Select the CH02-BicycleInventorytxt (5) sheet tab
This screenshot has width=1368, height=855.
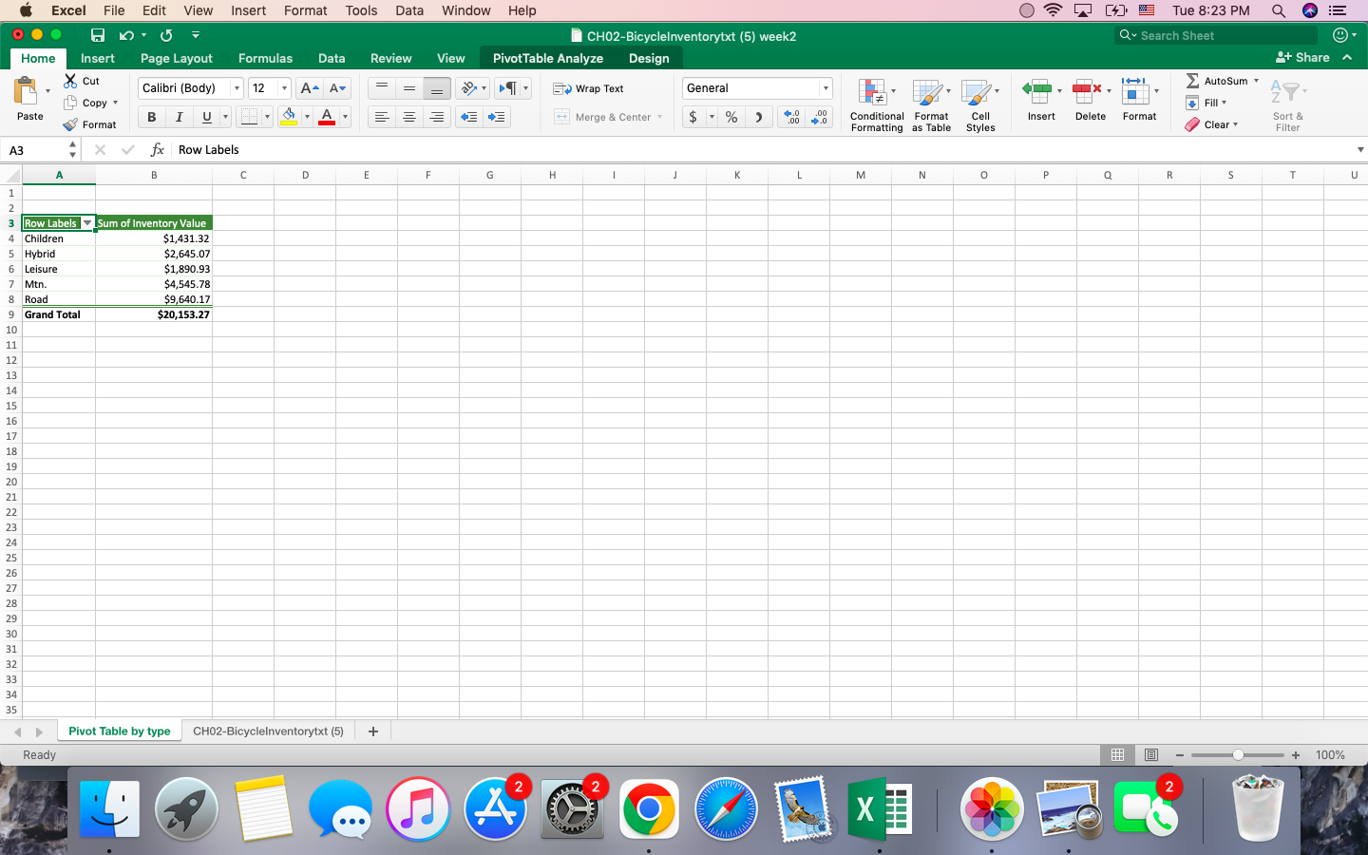click(268, 731)
